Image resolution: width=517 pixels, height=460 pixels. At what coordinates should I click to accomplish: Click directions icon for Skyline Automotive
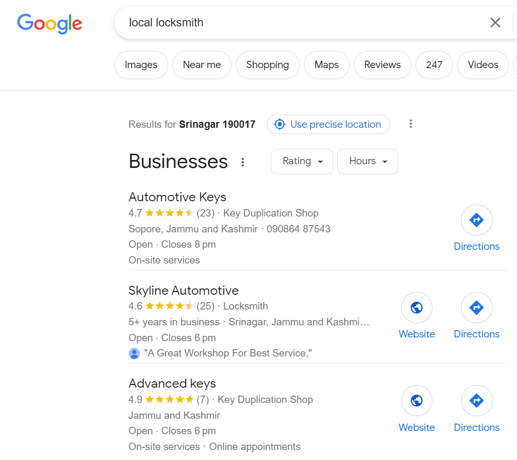pos(477,308)
